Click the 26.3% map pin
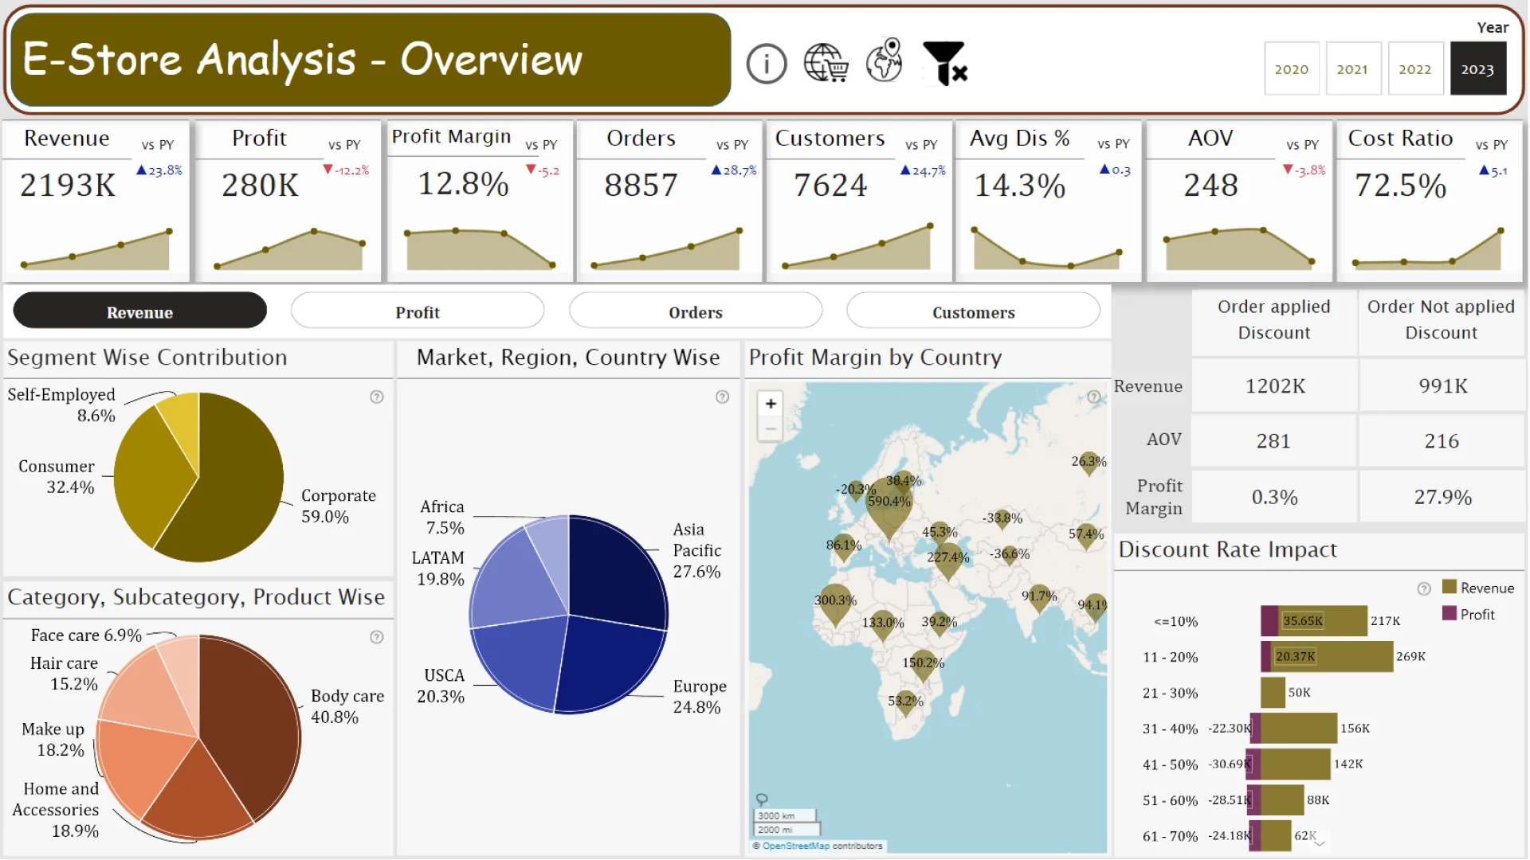This screenshot has width=1530, height=860. [x=1089, y=463]
